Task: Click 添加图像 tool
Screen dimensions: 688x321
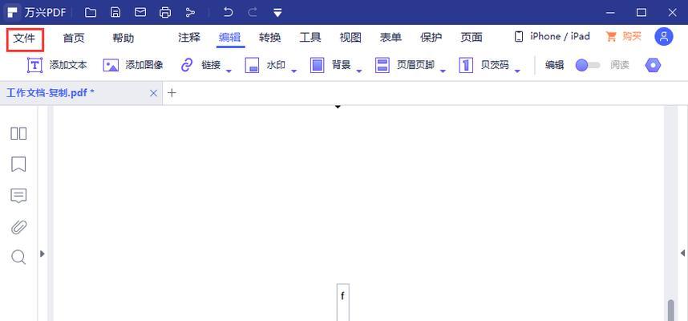Action: pyautogui.click(x=133, y=66)
